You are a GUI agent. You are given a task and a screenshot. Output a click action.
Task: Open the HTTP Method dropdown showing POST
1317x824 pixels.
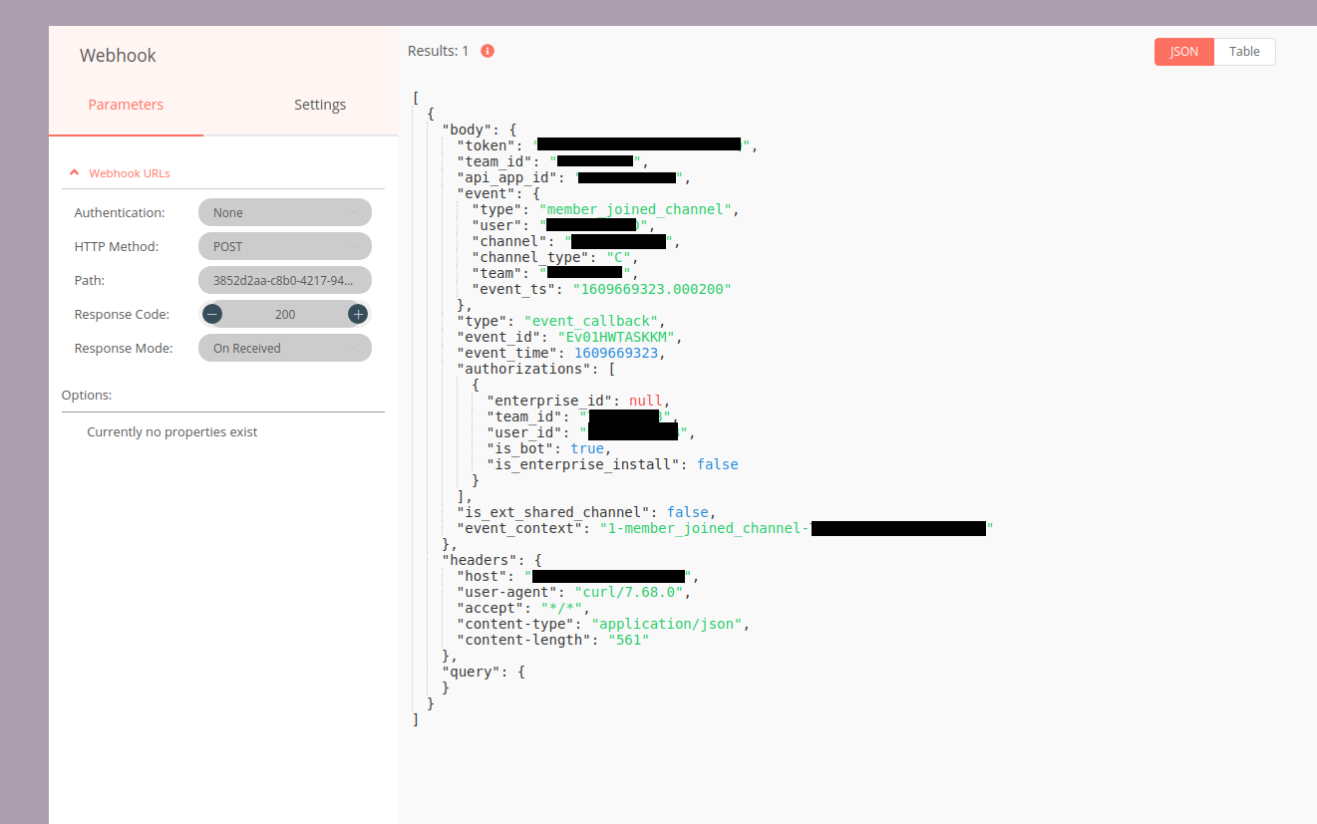[285, 246]
